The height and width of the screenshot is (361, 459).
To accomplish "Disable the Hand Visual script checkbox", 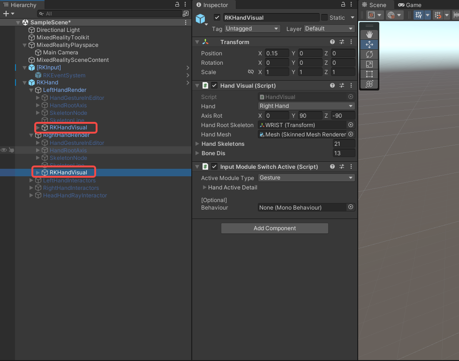I will coord(214,85).
